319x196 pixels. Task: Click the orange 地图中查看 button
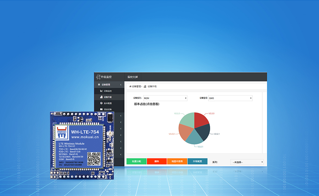coord(177,161)
